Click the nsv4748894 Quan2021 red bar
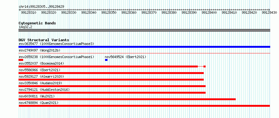The height and width of the screenshot is (118, 279). pyautogui.click(x=144, y=106)
